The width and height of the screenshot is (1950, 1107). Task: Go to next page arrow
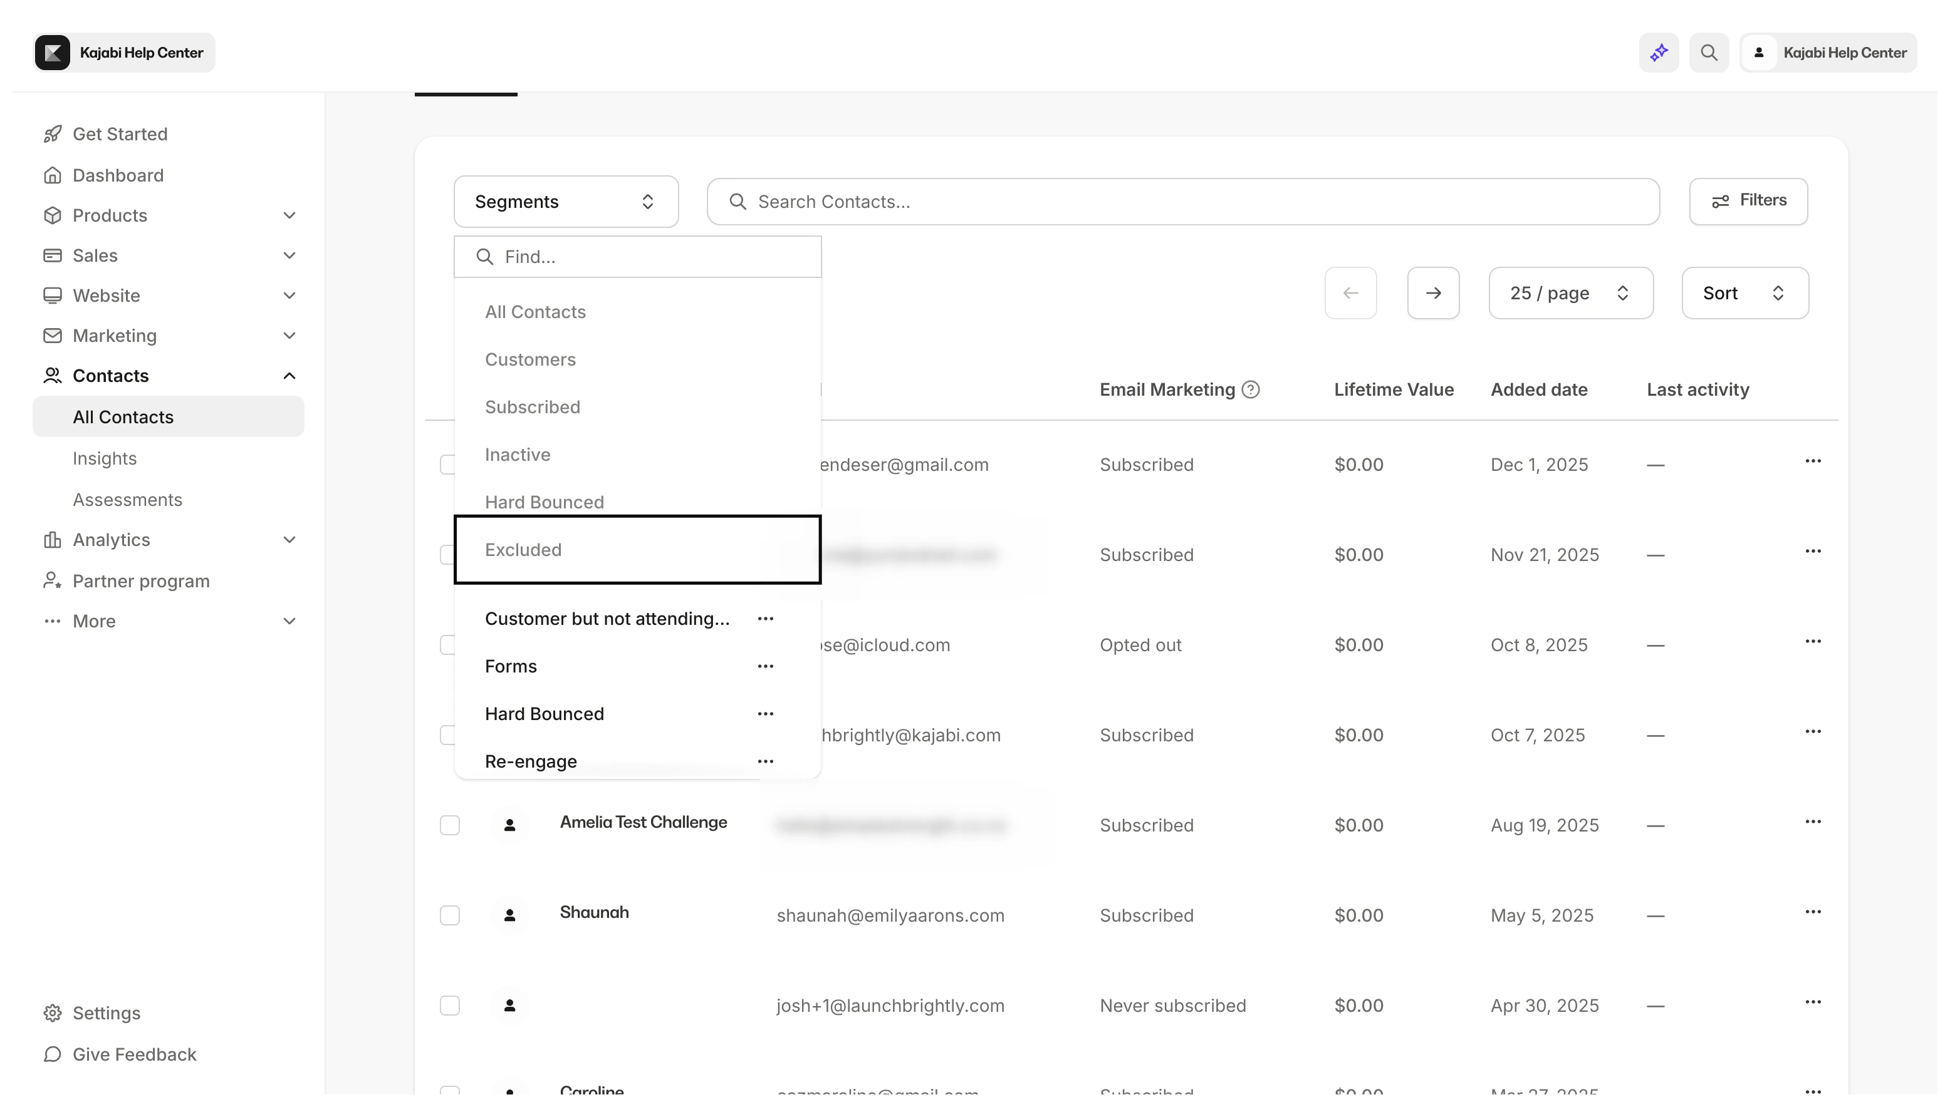(x=1432, y=293)
